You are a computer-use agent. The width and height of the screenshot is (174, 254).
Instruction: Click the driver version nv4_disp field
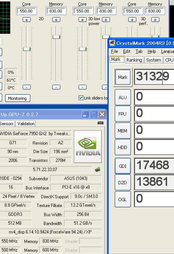tap(50, 232)
